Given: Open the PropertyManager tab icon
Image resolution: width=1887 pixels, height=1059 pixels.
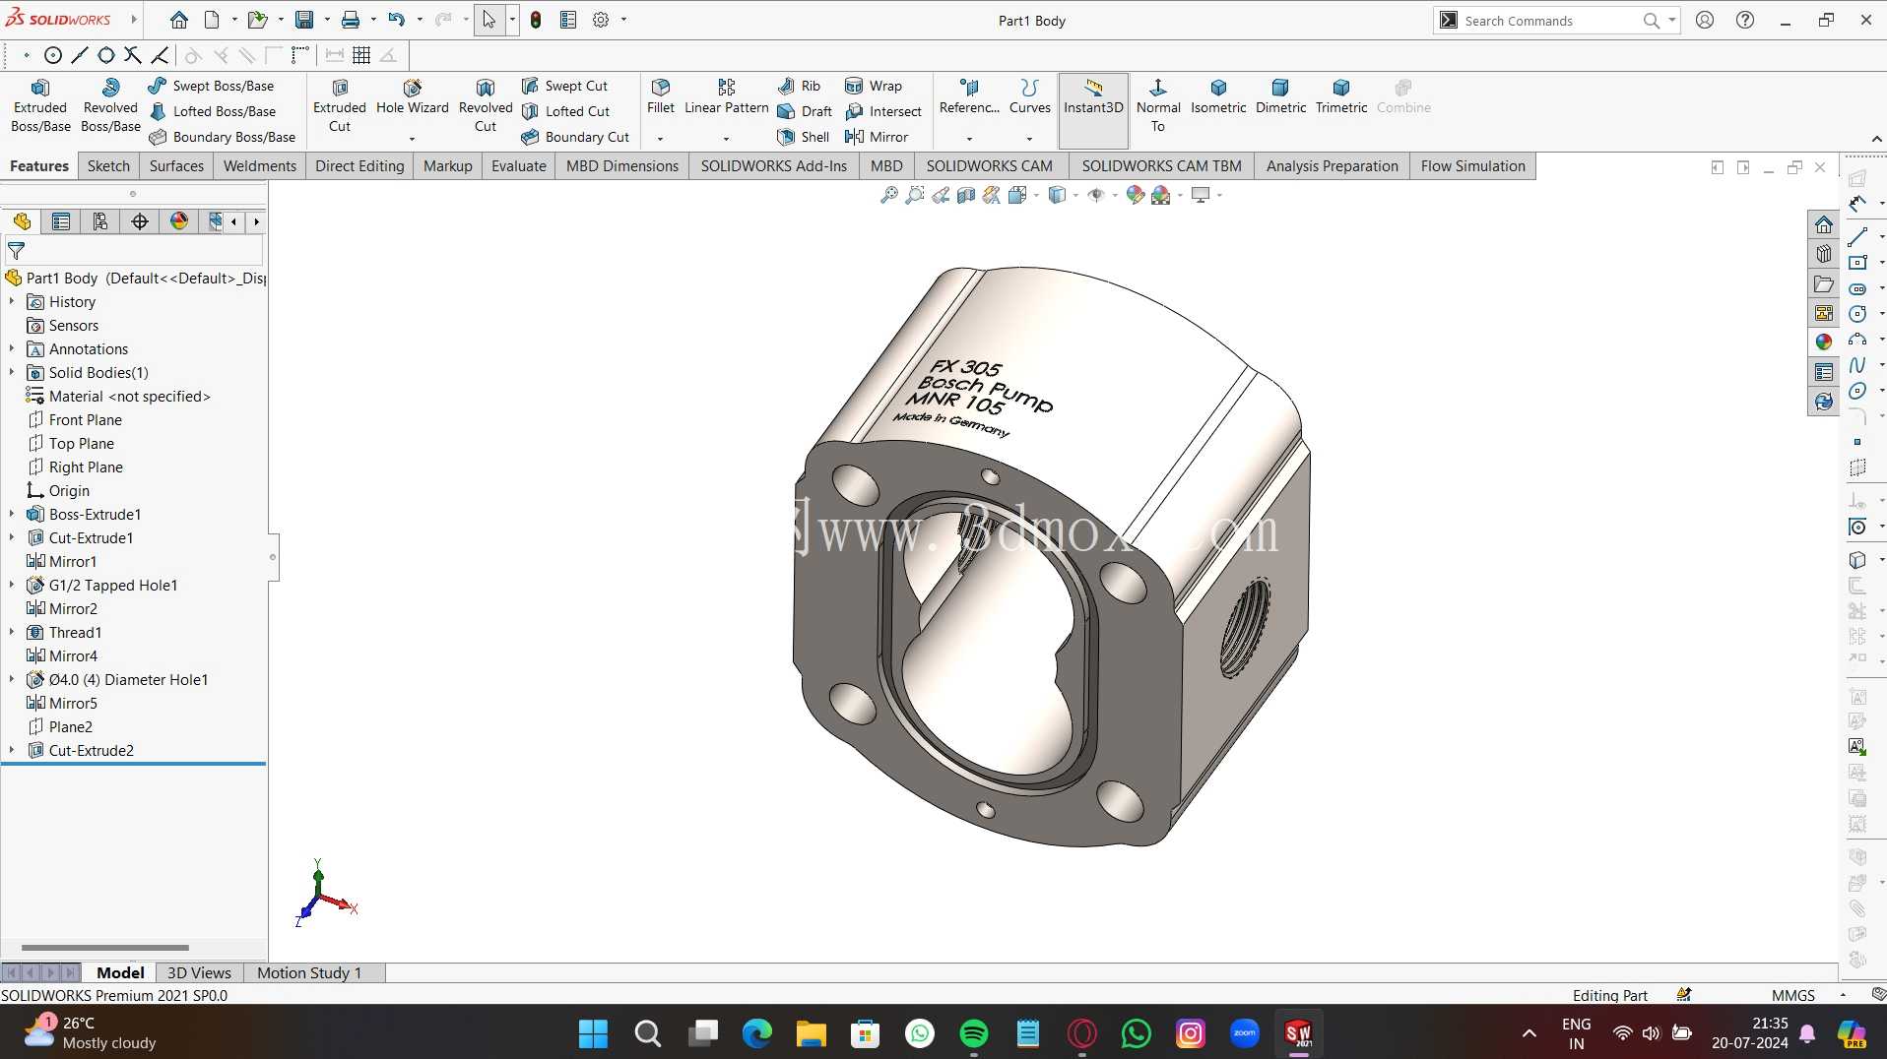Looking at the screenshot, I should 61,221.
